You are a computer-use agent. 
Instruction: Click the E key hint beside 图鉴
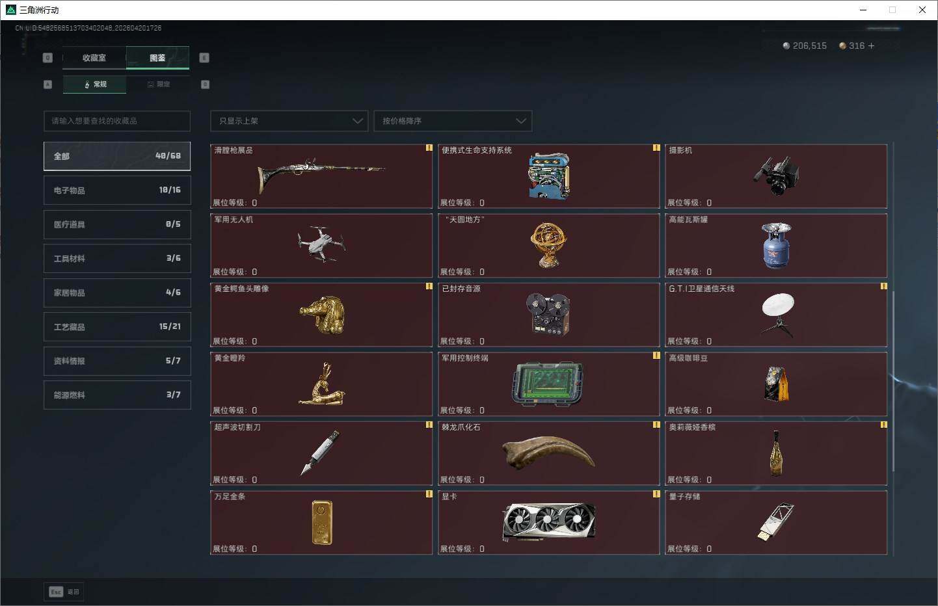(204, 58)
